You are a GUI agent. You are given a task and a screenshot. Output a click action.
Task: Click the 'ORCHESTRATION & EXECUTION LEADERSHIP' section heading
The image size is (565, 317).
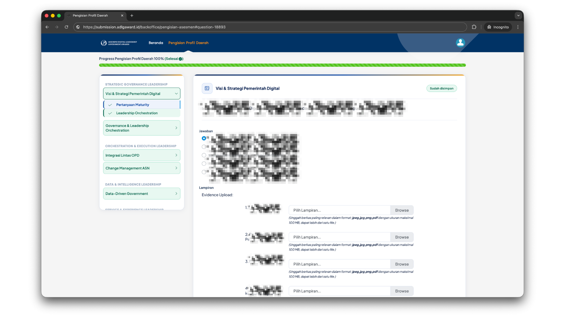[x=141, y=146]
